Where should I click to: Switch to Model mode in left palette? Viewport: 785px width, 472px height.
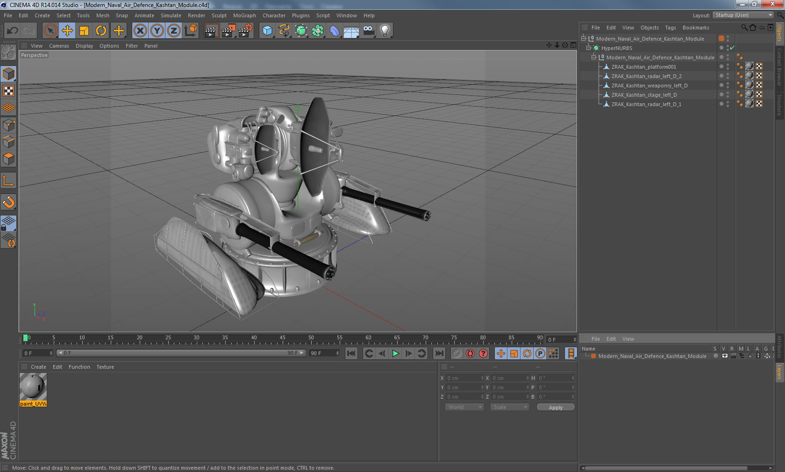[x=9, y=74]
